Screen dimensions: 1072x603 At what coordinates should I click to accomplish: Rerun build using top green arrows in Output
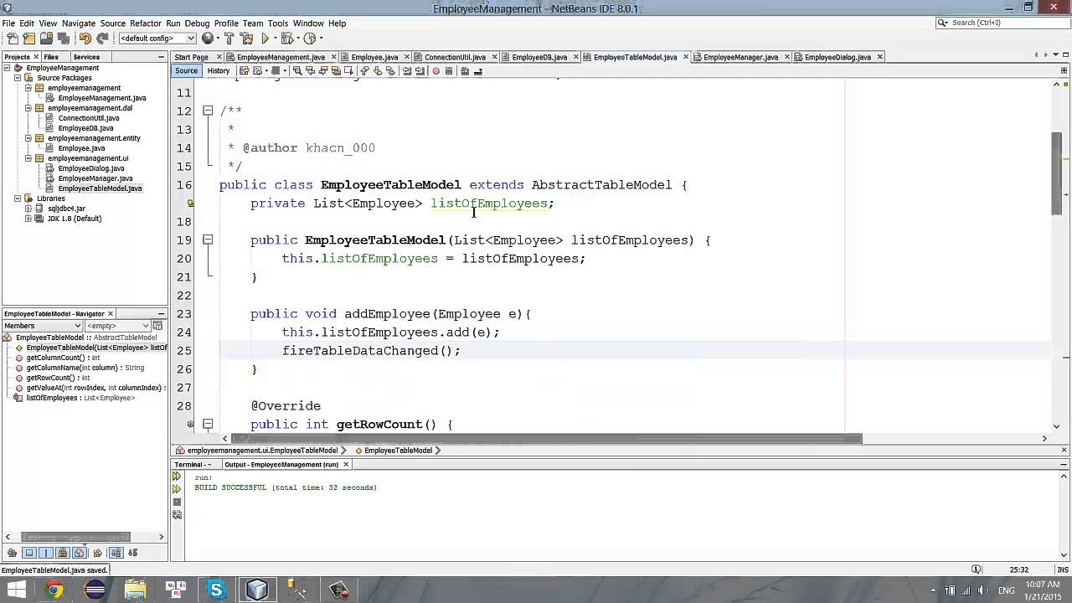tap(177, 477)
